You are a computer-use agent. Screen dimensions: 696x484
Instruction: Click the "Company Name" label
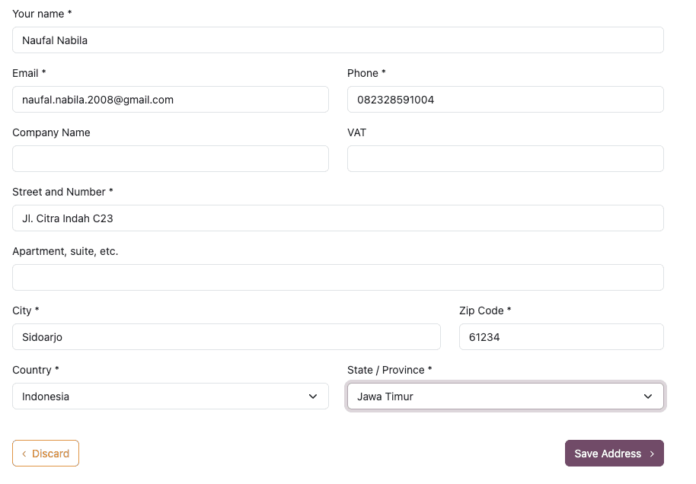(51, 132)
